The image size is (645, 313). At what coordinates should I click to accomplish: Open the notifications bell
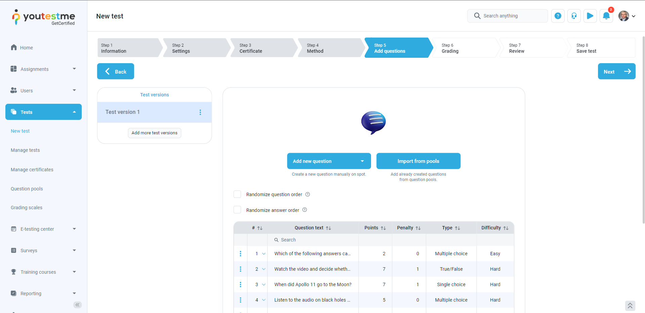[x=606, y=16]
